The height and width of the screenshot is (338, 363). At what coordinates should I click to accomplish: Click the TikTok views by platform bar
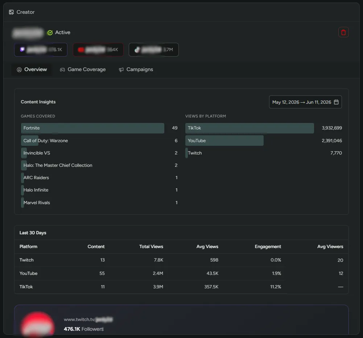[x=249, y=128]
